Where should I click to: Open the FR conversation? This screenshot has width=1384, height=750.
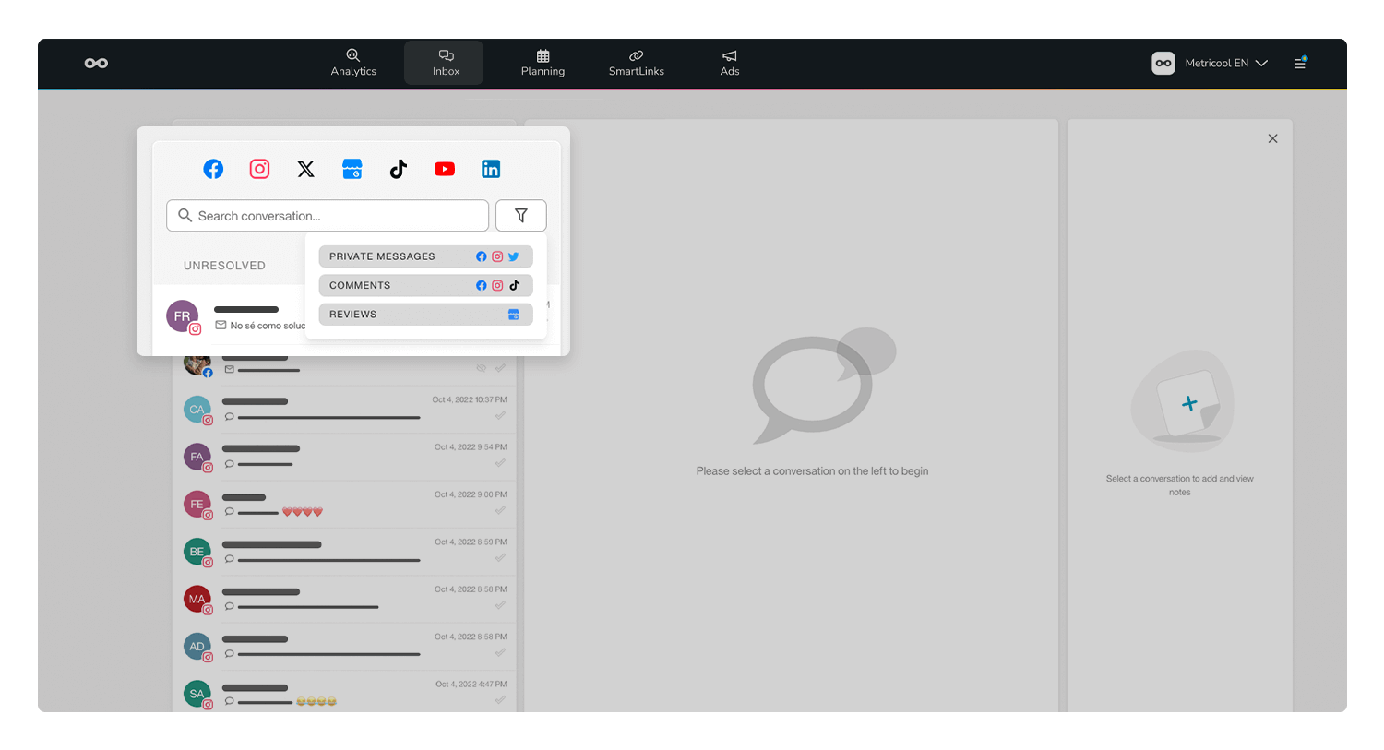coord(235,317)
